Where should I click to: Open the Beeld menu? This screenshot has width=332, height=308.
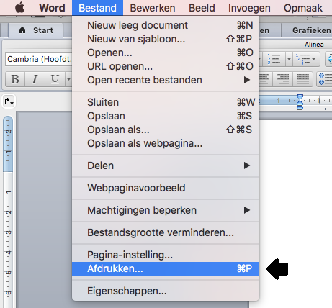point(202,8)
